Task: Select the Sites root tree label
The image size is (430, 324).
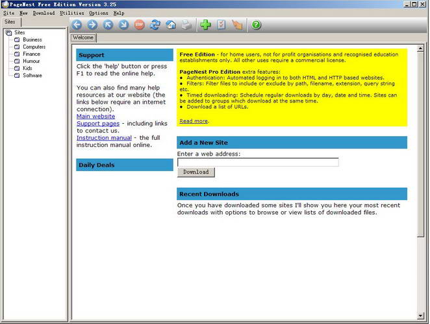Action: pos(19,32)
